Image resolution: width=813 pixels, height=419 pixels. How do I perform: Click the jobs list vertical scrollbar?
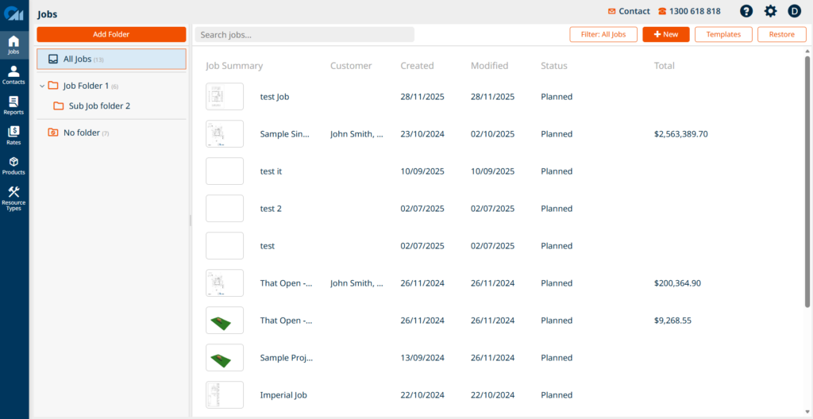807,183
